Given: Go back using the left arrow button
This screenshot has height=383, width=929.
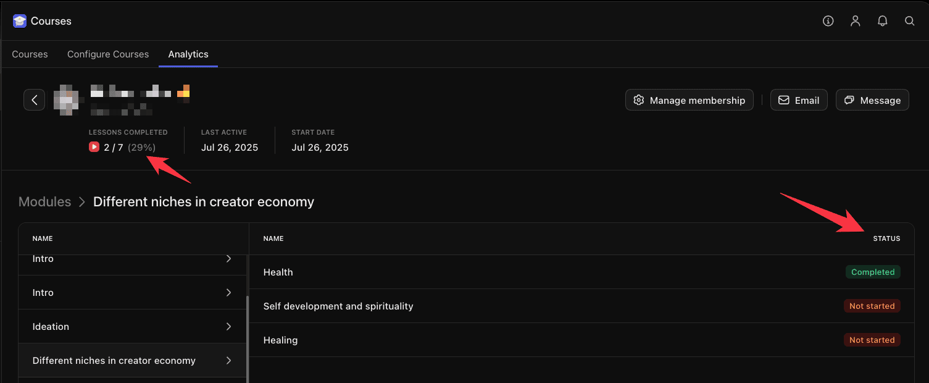Looking at the screenshot, I should 34,99.
